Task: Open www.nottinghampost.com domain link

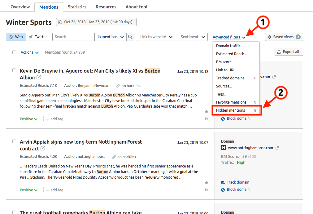Action: pos(250,148)
